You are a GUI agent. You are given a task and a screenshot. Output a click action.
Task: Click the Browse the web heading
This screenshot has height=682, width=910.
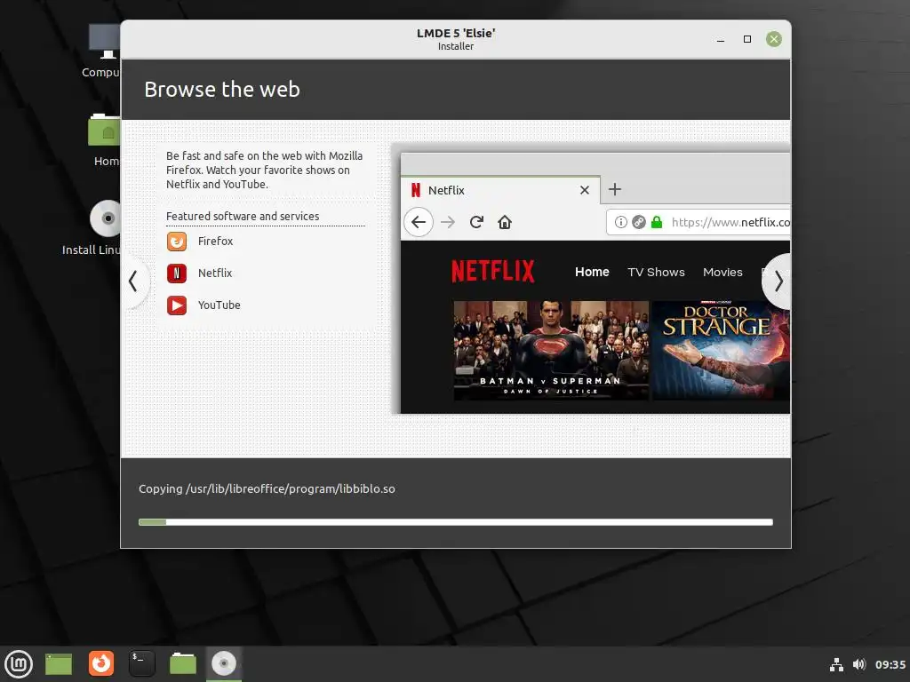pyautogui.click(x=222, y=90)
